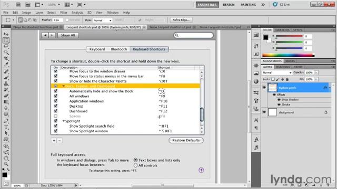Hide the Background layer
The image size is (337, 189).
coord(264,112)
